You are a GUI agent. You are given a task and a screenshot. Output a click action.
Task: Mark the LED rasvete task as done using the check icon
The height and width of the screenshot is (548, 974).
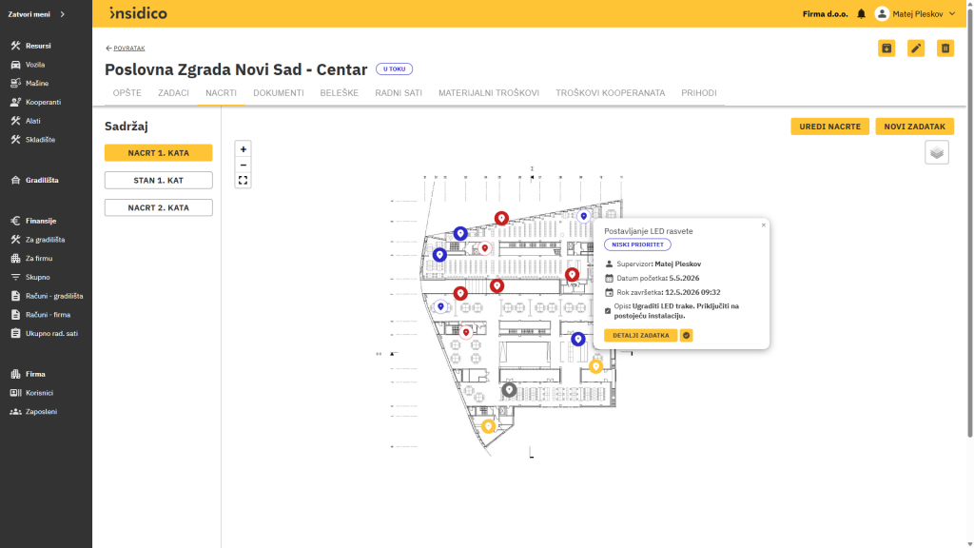pos(686,336)
